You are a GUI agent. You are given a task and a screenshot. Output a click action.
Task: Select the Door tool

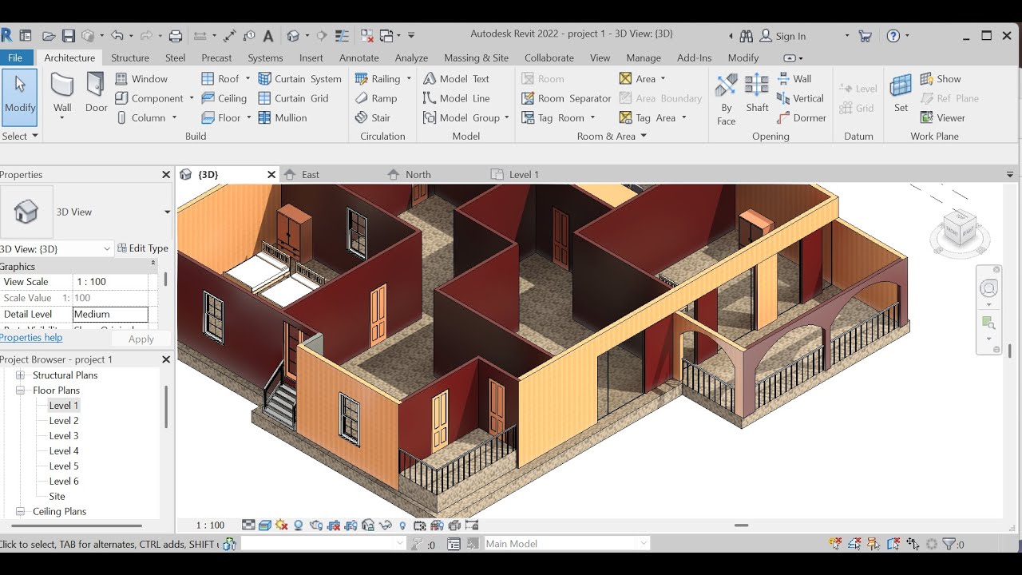[x=96, y=93]
